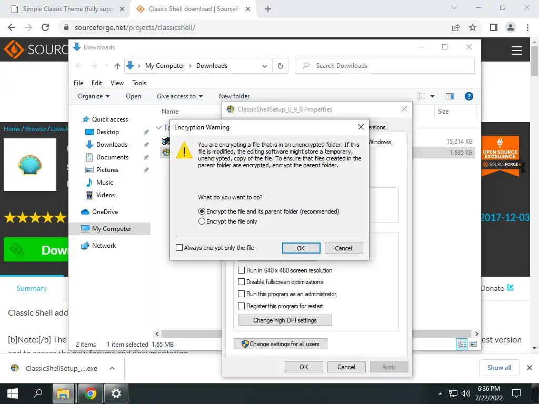Switch to large icons view in status bar
This screenshot has height=404, width=539.
tap(473, 344)
